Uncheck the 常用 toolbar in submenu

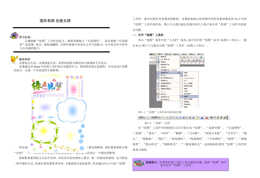(x=189, y=73)
